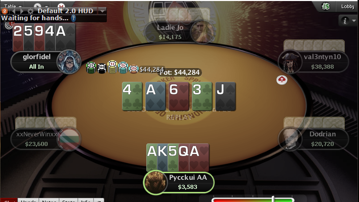Click the replay play button

pyautogui.click(x=37, y=6)
